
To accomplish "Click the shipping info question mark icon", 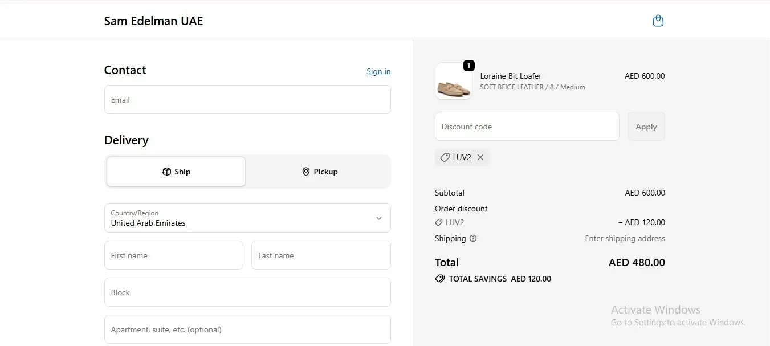I will [473, 238].
